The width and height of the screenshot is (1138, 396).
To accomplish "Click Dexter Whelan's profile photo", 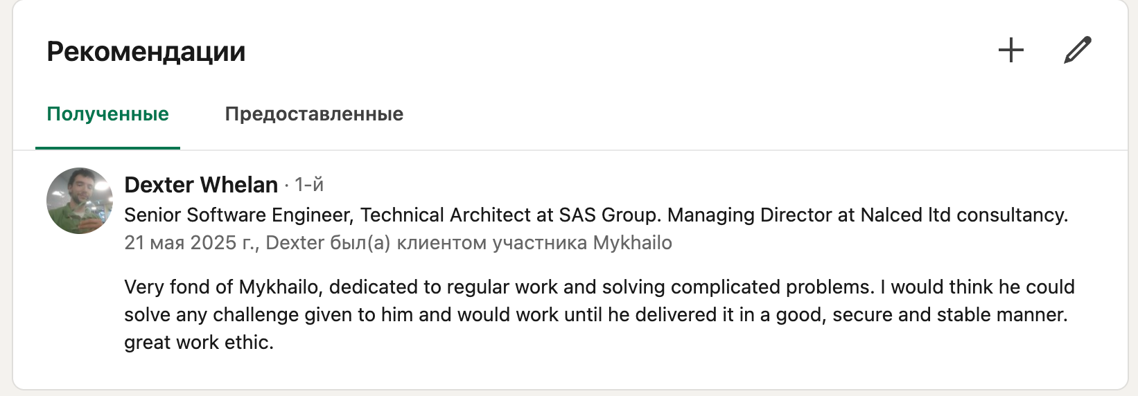I will [80, 201].
